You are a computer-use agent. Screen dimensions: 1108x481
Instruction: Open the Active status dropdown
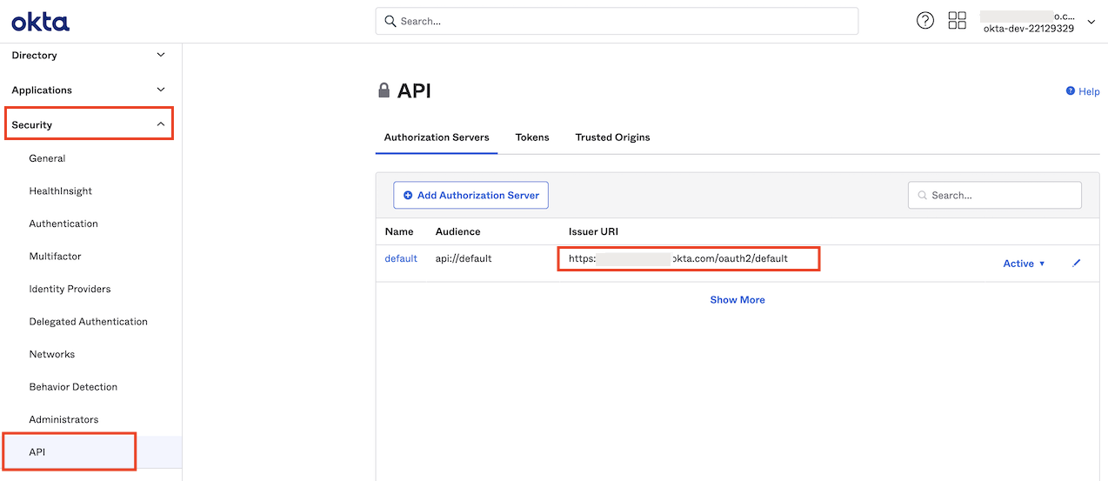point(1024,264)
